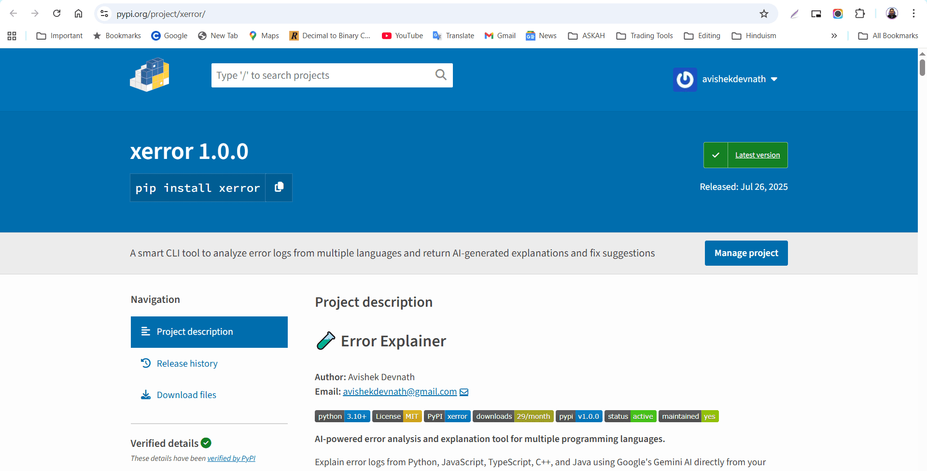Click the PyPI logo to return home
Screen dimensions: 927x471
click(149, 74)
